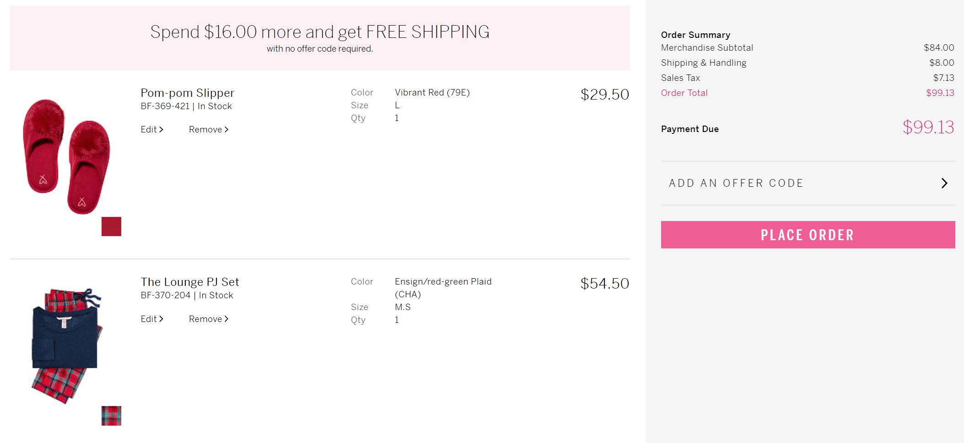Click the red-green plaid color swatch

[111, 416]
